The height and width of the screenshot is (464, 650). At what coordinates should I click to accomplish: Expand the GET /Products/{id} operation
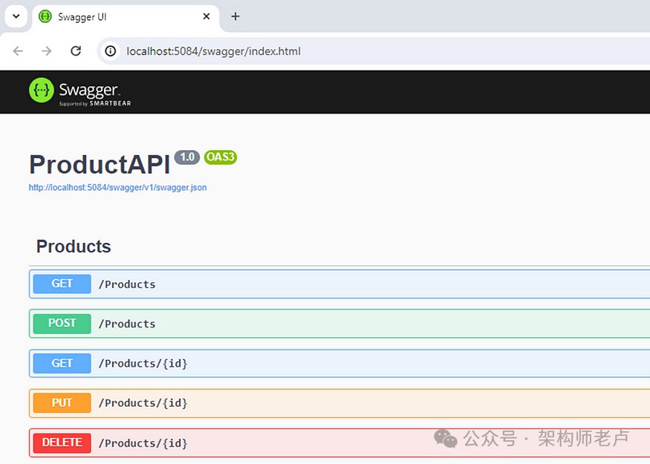pos(339,363)
